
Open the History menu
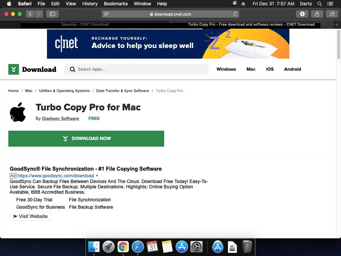coord(90,4)
